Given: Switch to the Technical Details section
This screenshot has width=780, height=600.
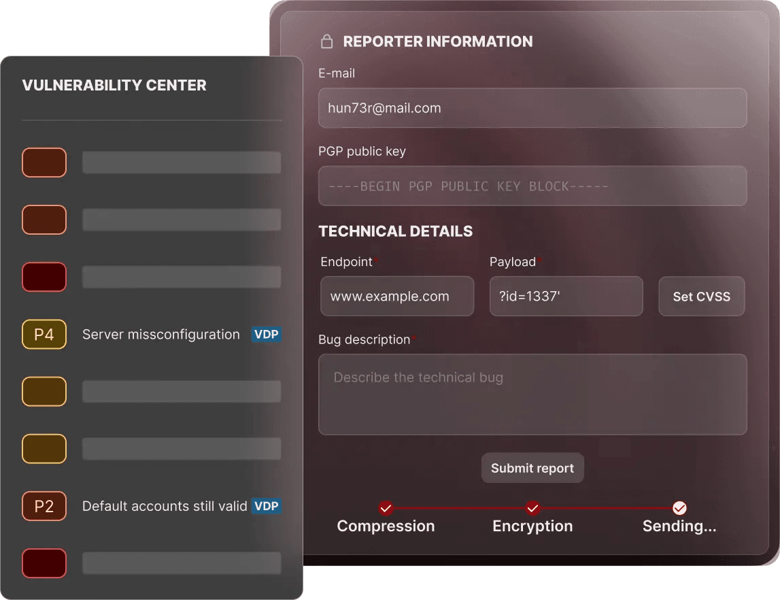Looking at the screenshot, I should tap(396, 231).
